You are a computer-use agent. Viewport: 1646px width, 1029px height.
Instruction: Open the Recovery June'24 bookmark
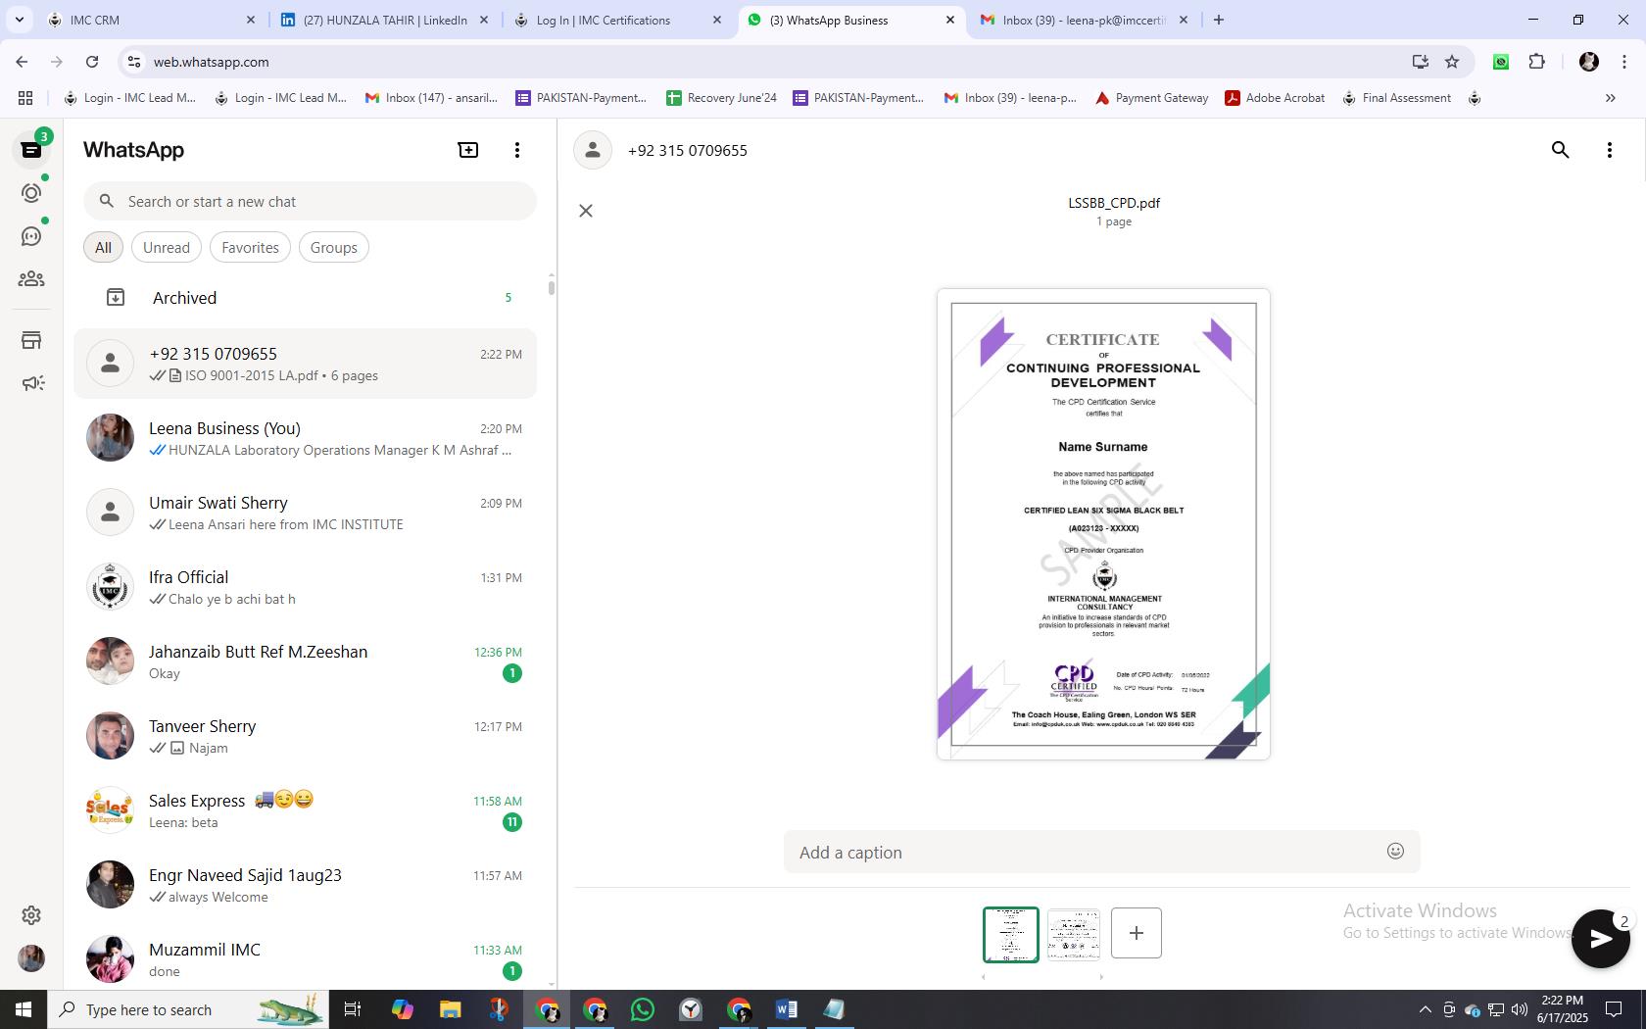(x=722, y=98)
